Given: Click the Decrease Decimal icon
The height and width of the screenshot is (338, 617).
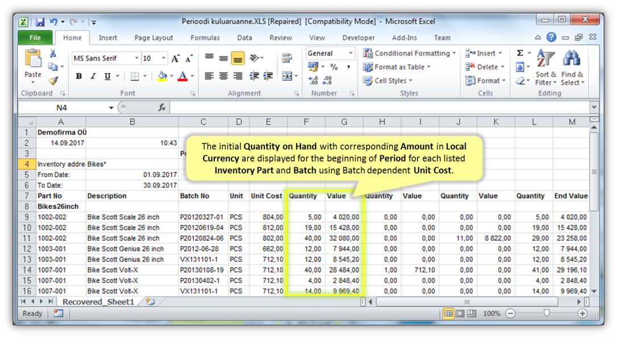Looking at the screenshot, I should [x=328, y=80].
